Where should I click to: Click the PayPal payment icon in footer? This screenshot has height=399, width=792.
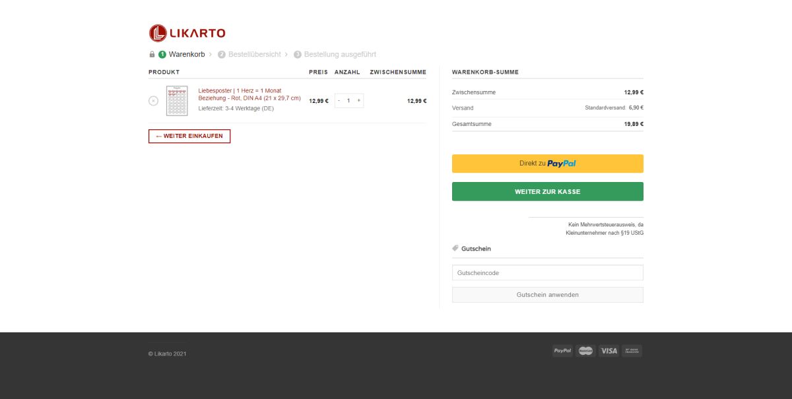[x=562, y=351]
